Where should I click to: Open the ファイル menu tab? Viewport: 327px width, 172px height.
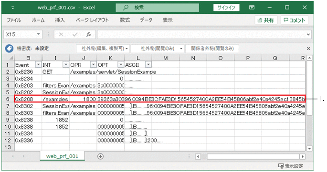[14, 20]
